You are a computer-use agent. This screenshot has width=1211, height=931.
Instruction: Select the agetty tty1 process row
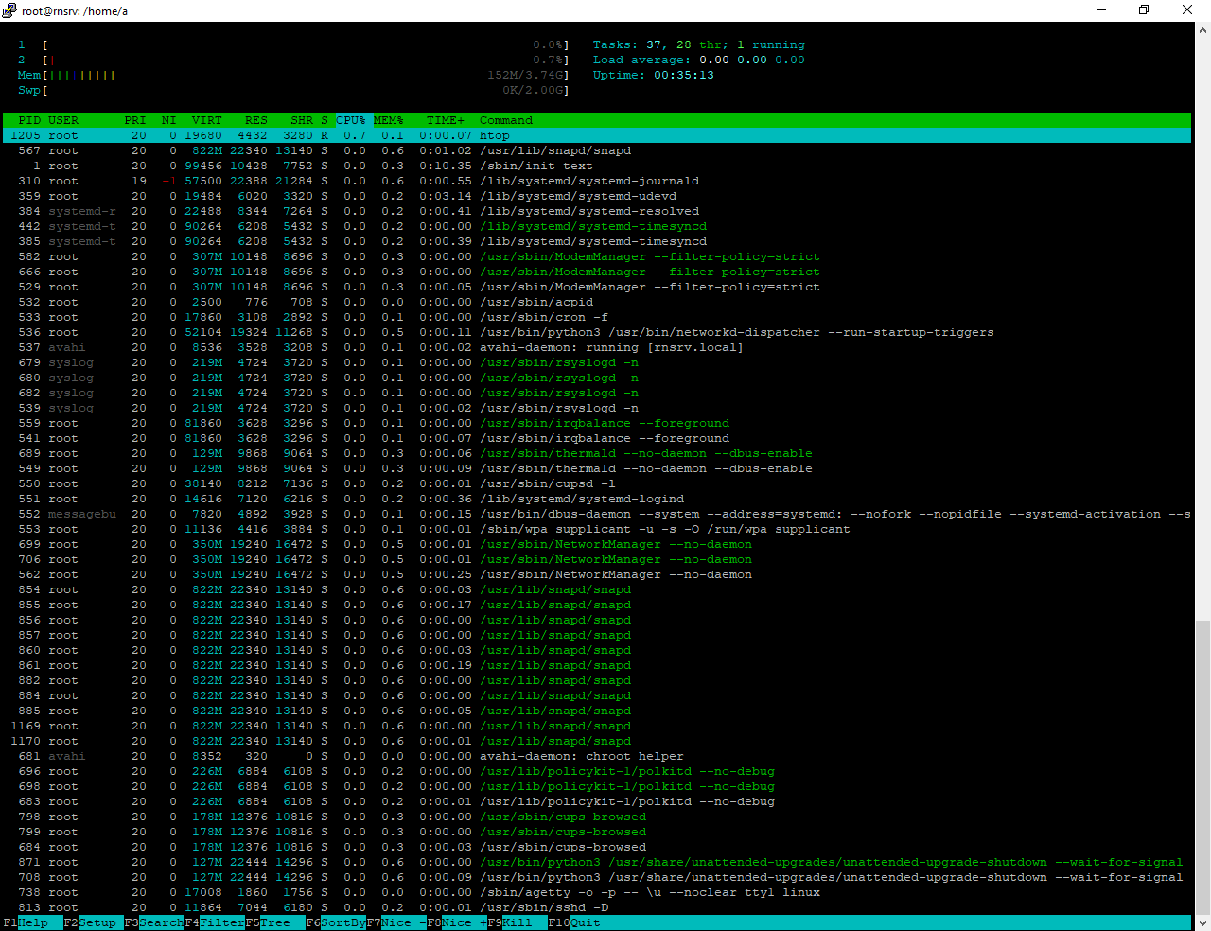[597, 892]
